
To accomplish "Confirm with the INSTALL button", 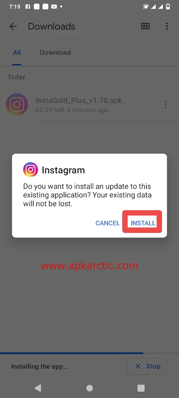I will (143, 223).
